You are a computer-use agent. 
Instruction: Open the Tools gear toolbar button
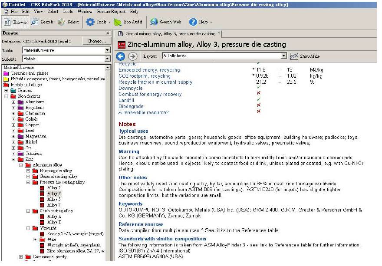tap(98, 22)
